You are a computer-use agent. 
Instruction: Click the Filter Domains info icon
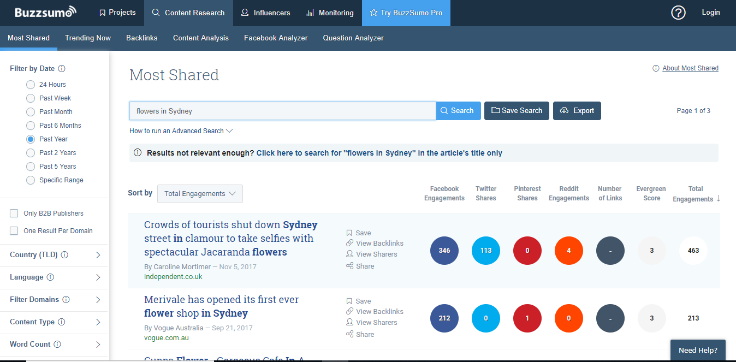click(x=66, y=300)
